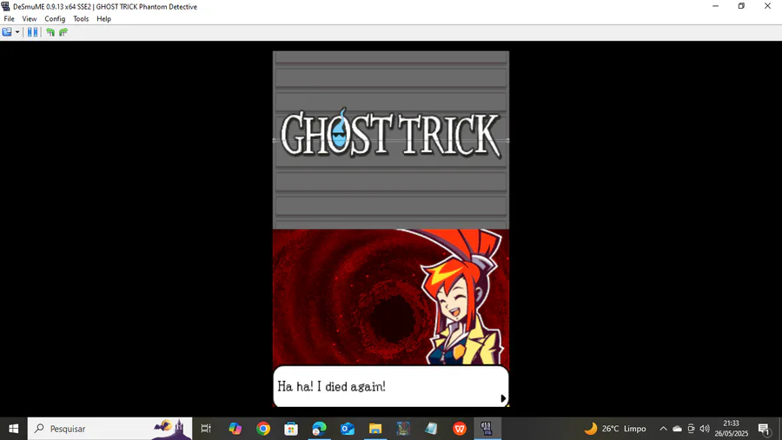Click the Open ROM toolbar icon
This screenshot has height=440, width=782.
click(7, 32)
